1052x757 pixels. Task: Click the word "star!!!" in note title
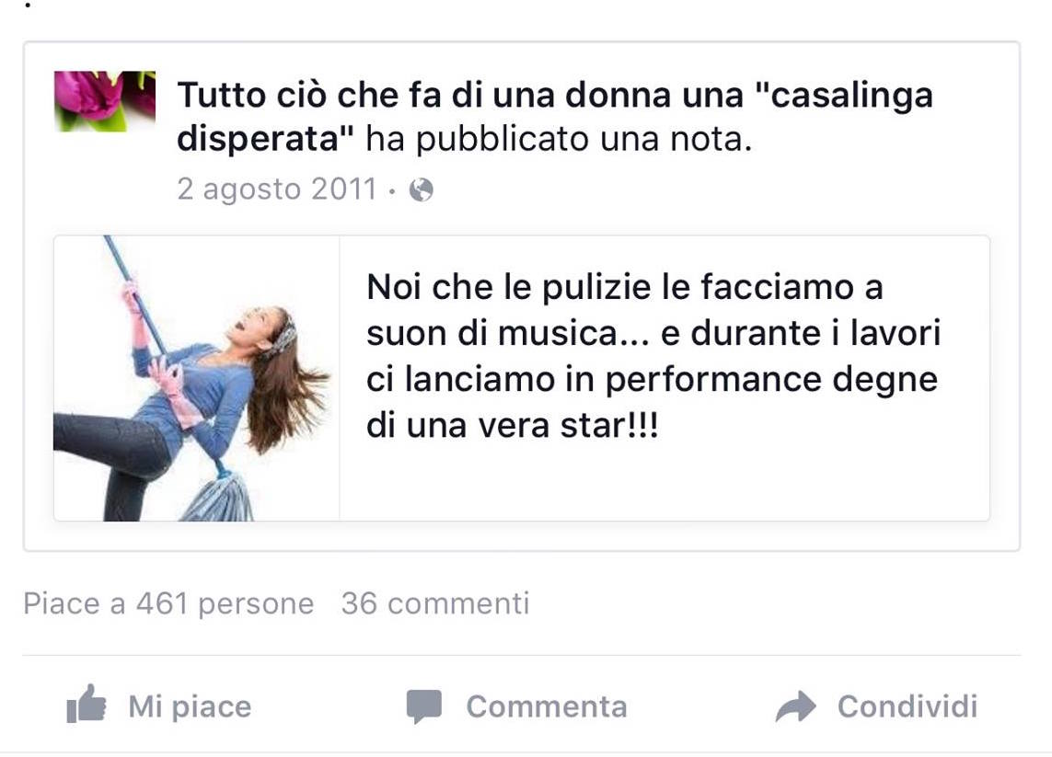[x=609, y=425]
